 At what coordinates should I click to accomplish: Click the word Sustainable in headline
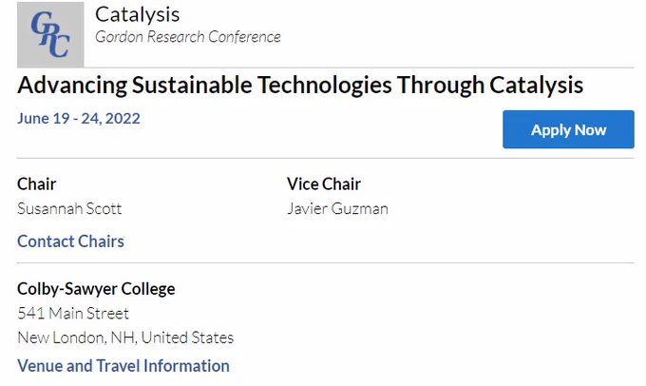click(x=192, y=86)
